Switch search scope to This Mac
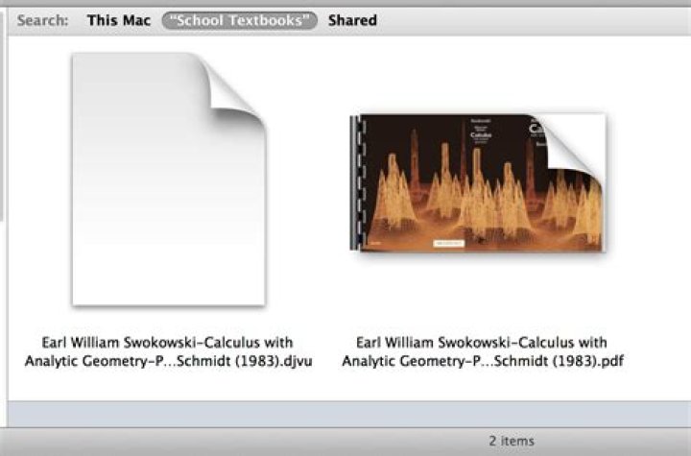 coord(119,20)
